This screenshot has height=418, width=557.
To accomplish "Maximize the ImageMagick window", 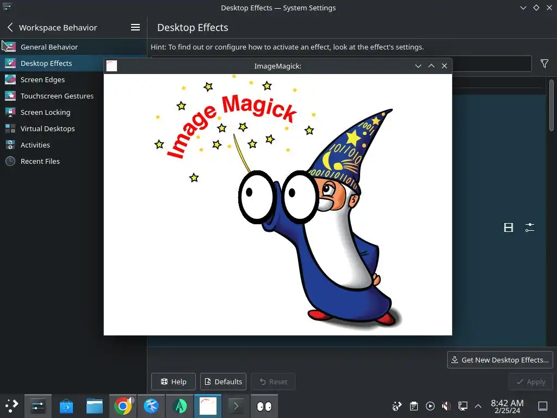I will coord(431,66).
